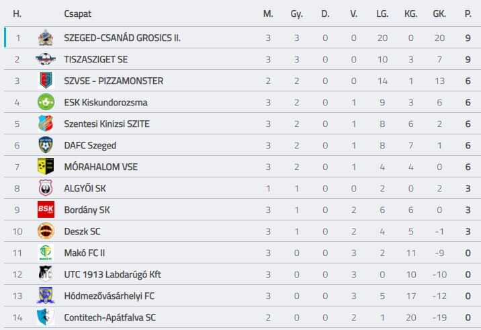Image resolution: width=481 pixels, height=330 pixels.
Task: Click the Csapat column header
Action: 77,13
